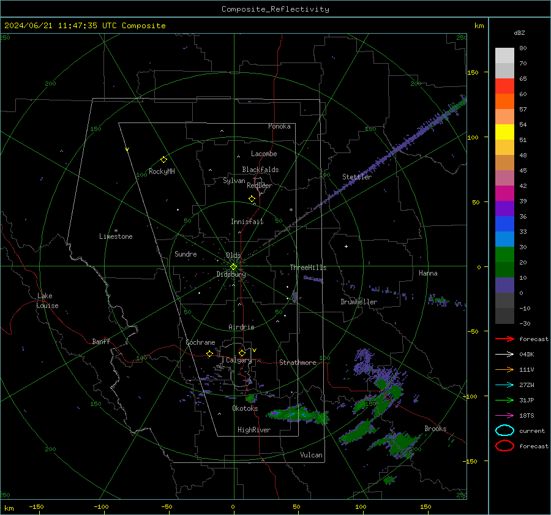Screen dimensions: 551x515
Task: Click the yellow diamond marker above Calgary
Action: (x=242, y=353)
